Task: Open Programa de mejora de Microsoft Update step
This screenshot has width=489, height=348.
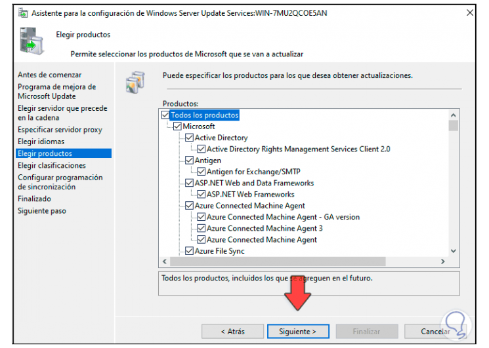Action: tap(56, 92)
